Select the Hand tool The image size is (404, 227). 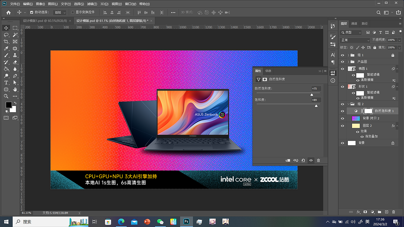(x=15, y=90)
